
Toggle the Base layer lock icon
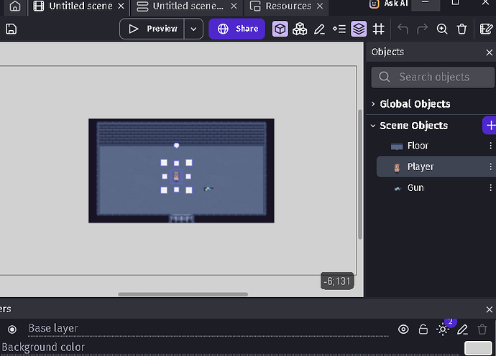coord(423,329)
